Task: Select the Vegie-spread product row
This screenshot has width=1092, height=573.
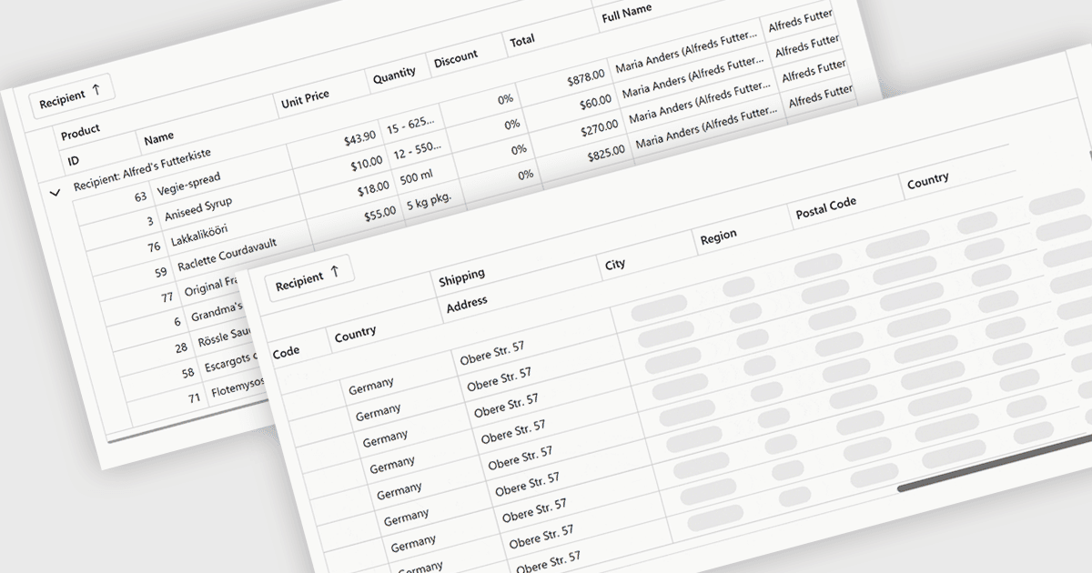Action: tap(188, 184)
